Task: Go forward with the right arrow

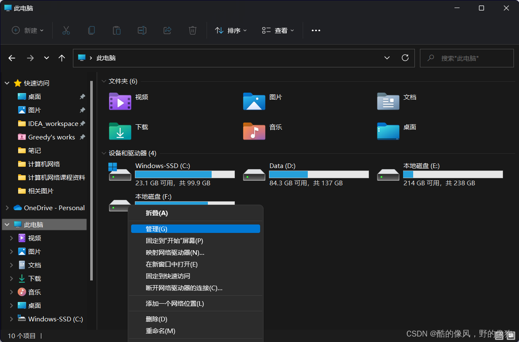Action: [x=30, y=58]
